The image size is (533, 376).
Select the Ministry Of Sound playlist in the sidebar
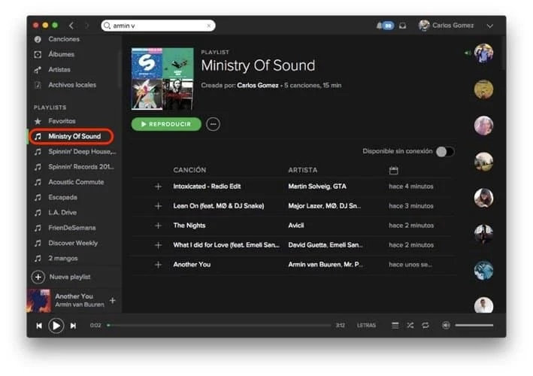pyautogui.click(x=74, y=136)
